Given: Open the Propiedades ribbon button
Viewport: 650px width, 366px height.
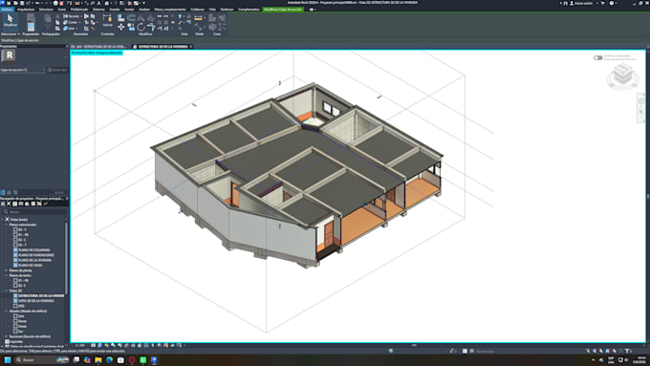Looking at the screenshot, I should pos(32,28).
